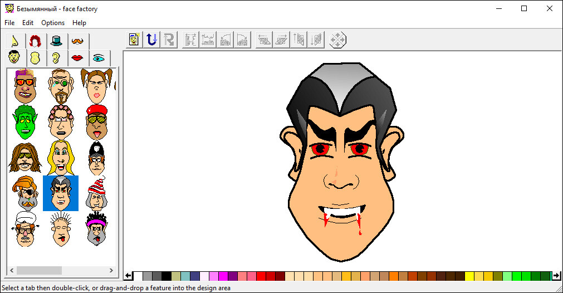Select the red beret face thumbnail
Viewport: 563px width, 293px height.
coord(96,122)
